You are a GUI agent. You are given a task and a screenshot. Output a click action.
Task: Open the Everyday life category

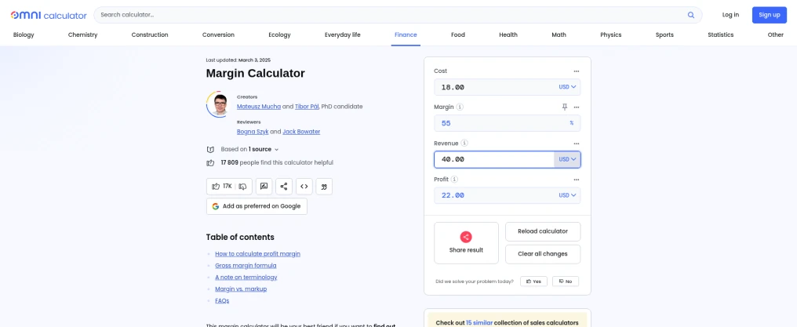343,35
